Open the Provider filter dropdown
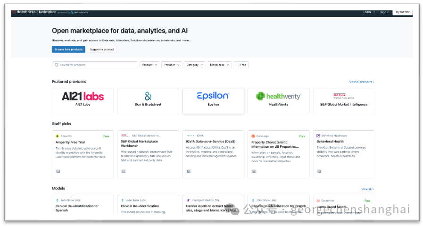Viewport: 423px width, 226px height. point(172,65)
